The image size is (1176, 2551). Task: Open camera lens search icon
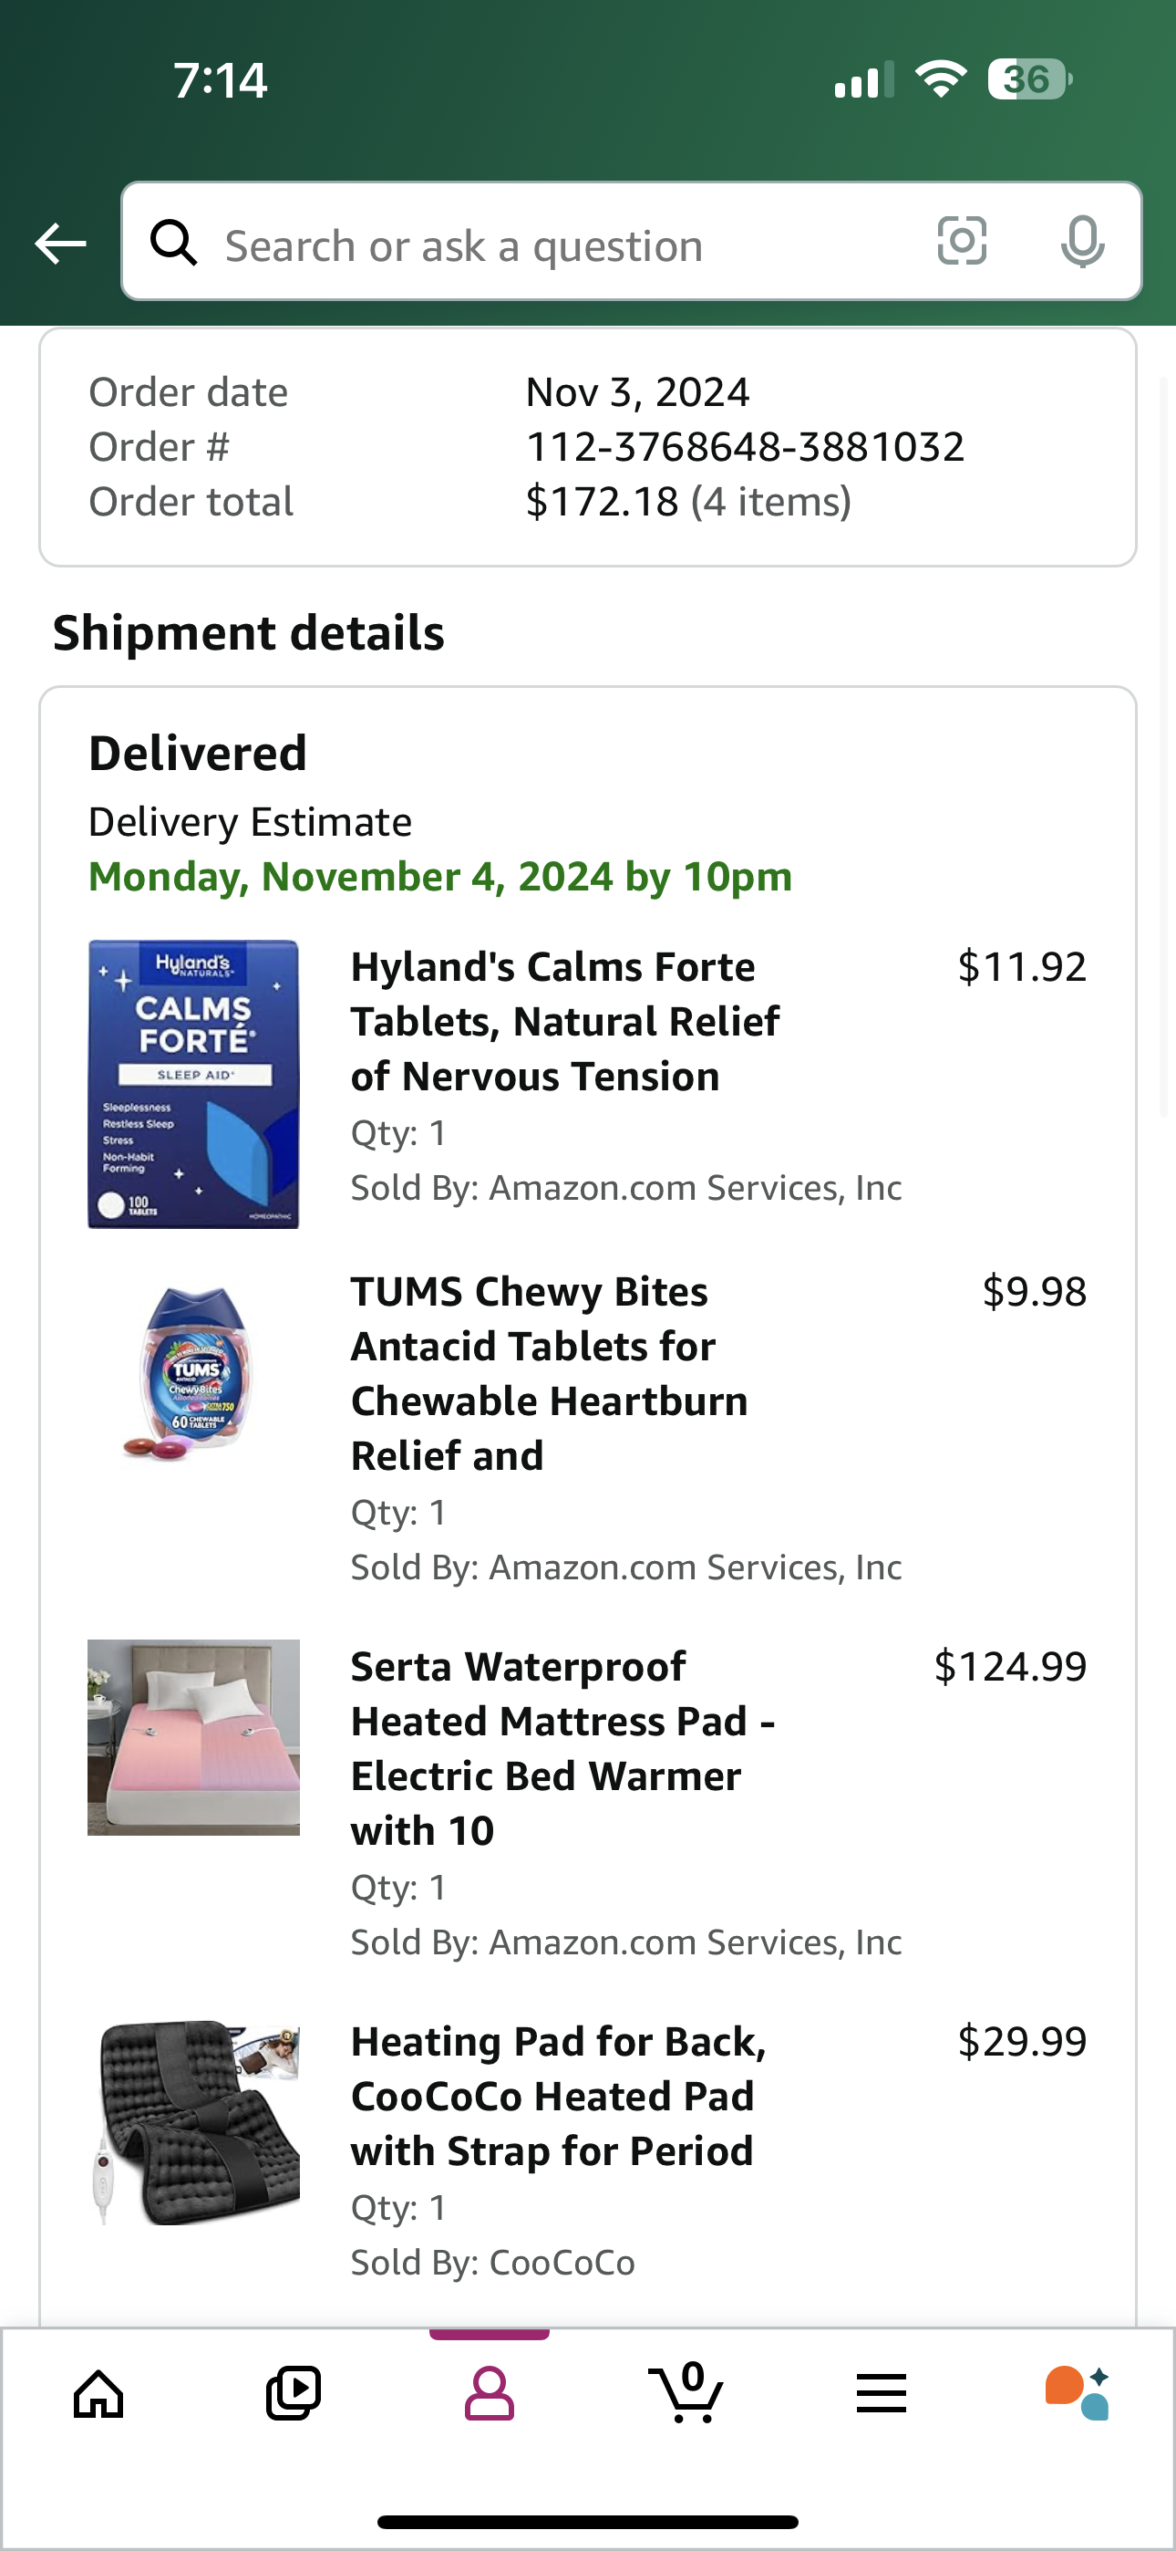(962, 241)
